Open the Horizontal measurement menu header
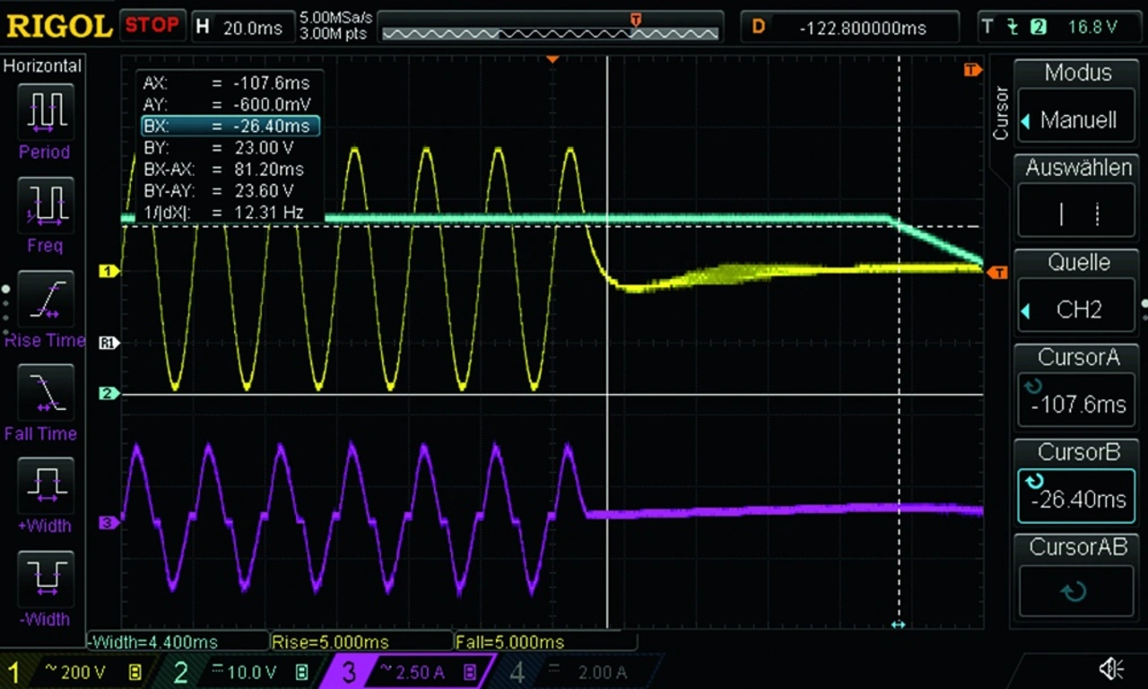Viewport: 1148px width, 689px height. coord(42,65)
